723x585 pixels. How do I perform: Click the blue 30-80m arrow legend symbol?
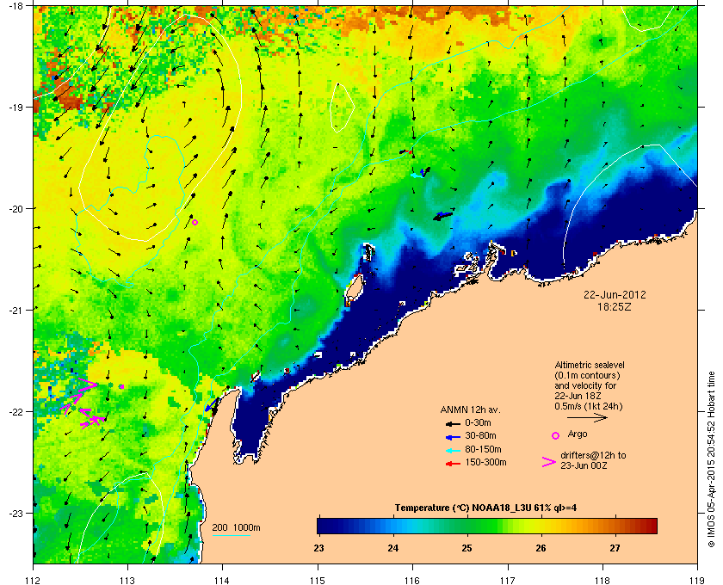point(453,436)
